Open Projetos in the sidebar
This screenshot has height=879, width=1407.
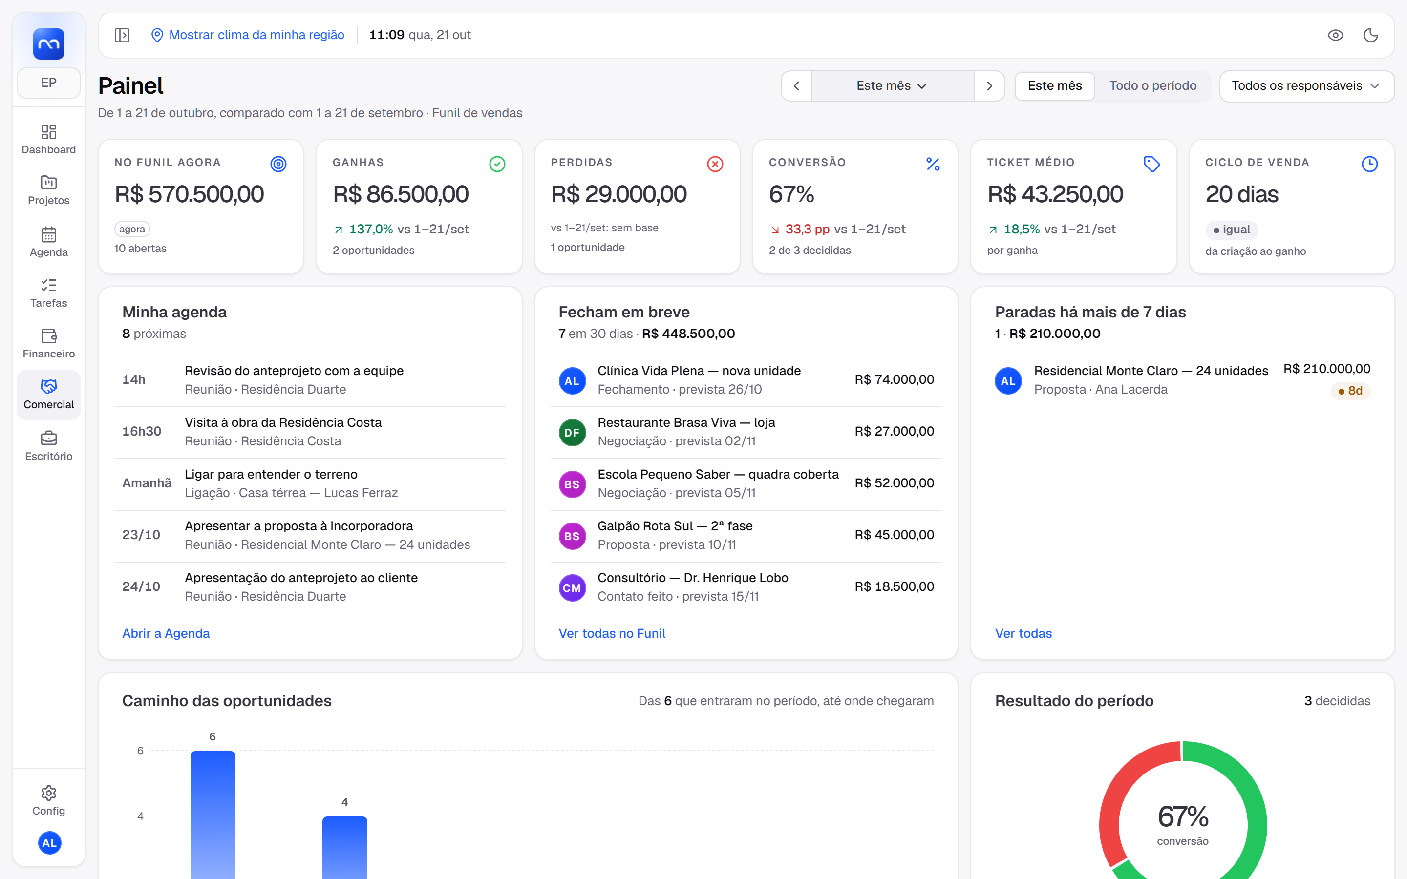[49, 190]
